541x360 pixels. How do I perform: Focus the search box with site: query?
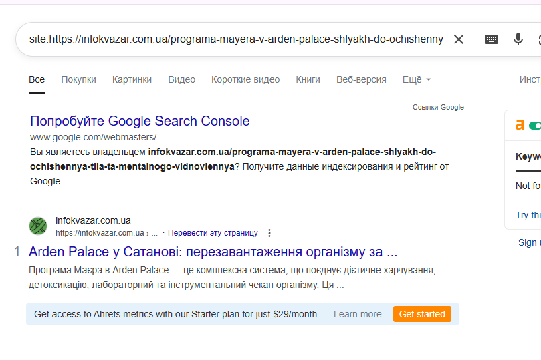(x=236, y=39)
